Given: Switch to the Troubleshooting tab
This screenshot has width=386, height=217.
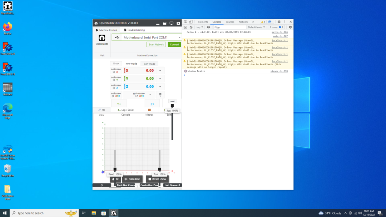Looking at the screenshot, I should tap(134, 30).
